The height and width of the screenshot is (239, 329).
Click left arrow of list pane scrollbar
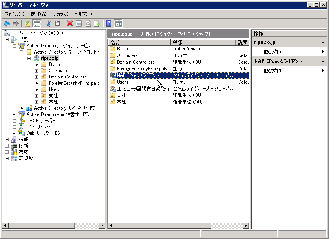point(111,226)
